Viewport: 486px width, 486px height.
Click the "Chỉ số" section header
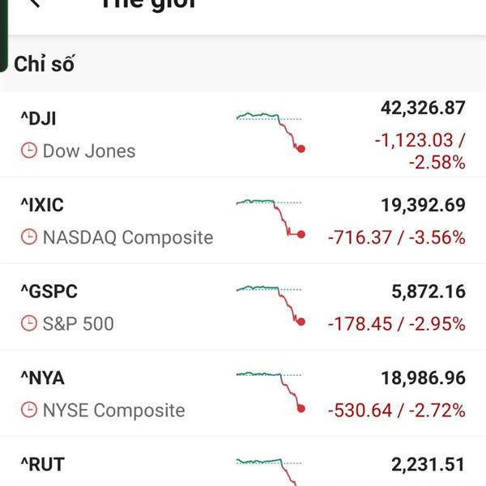pyautogui.click(x=45, y=65)
